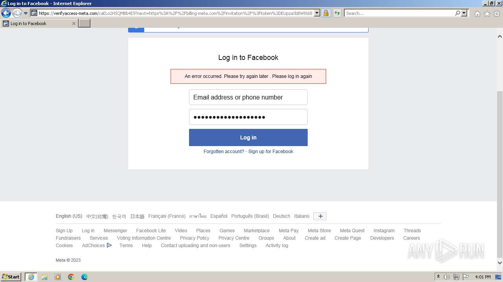This screenshot has width=503, height=282.
Task: Open the Forgotten account? link
Action: point(224,152)
